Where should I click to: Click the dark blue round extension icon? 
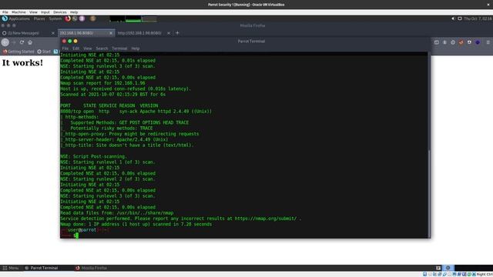(478, 42)
